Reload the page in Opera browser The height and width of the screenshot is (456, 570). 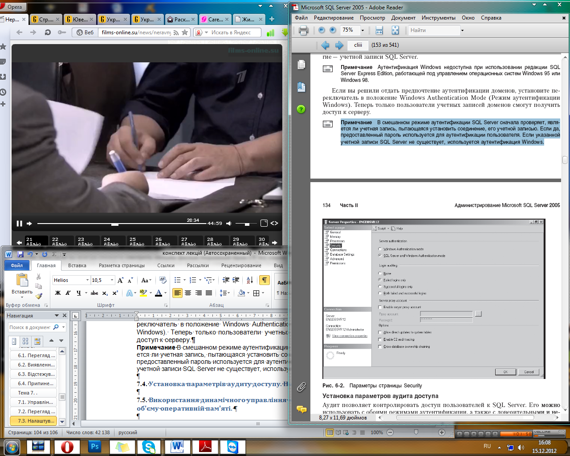click(x=48, y=32)
